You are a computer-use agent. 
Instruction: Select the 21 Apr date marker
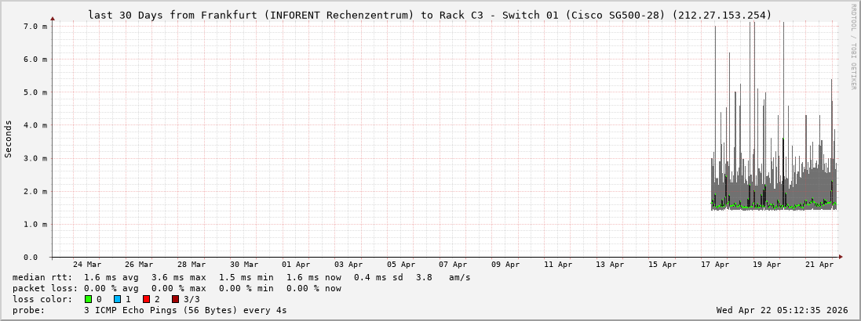[x=819, y=265]
